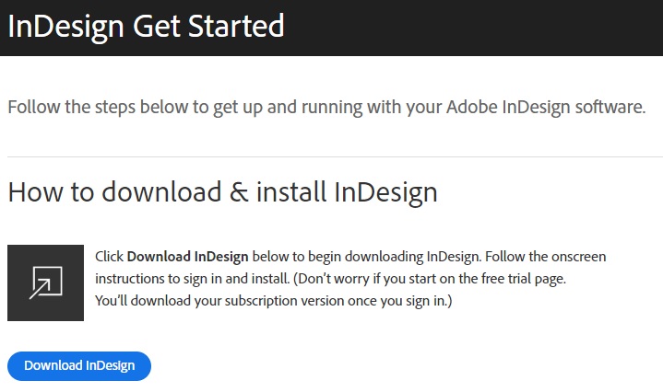
Task: Click the word "Started" in the page title
Action: pos(233,26)
